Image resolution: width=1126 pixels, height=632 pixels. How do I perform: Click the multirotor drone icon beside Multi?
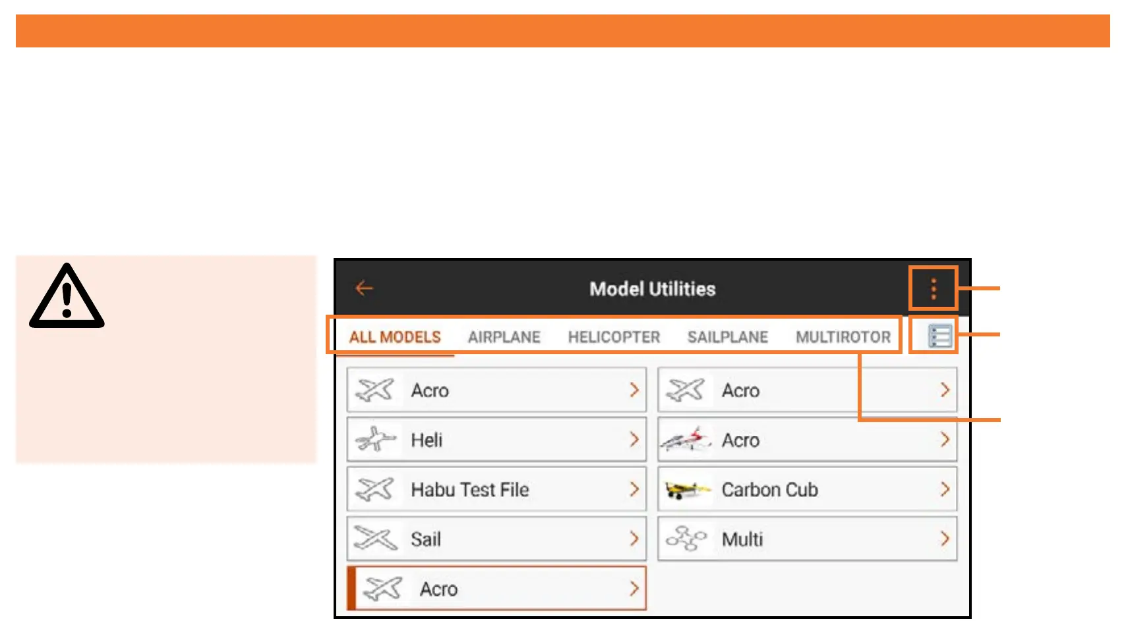click(x=686, y=539)
